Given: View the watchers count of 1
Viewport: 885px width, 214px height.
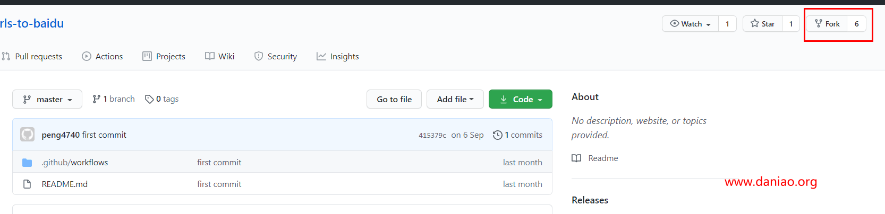Looking at the screenshot, I should pyautogui.click(x=727, y=24).
